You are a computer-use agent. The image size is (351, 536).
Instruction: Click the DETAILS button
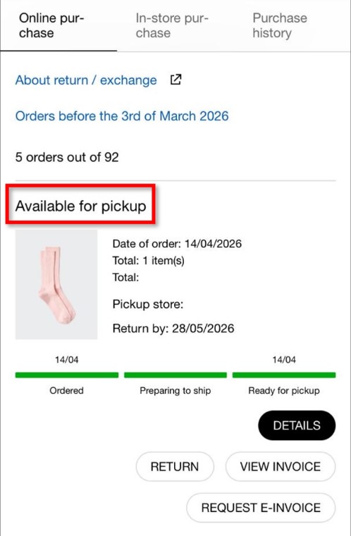297,425
